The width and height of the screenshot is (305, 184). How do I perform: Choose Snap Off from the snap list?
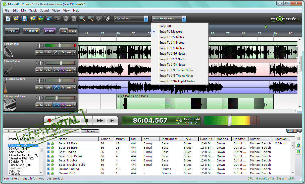165,26
